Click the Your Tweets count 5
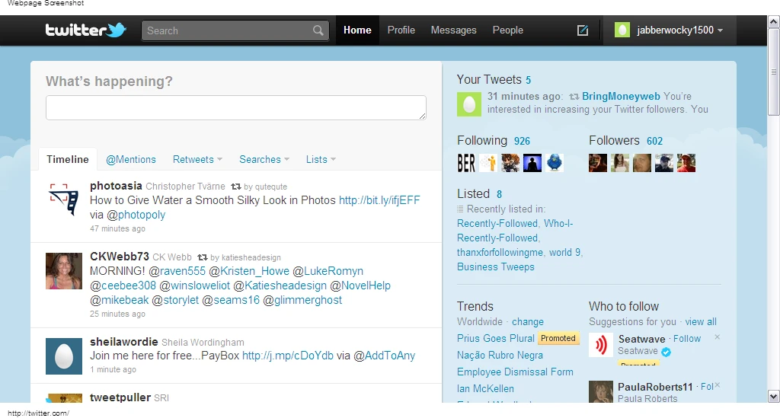Screen dimensions: 780x418 (x=529, y=80)
